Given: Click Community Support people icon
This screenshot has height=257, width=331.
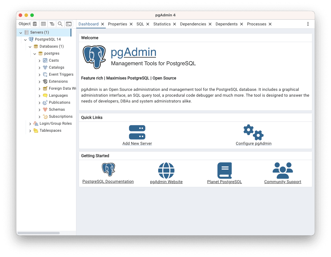Looking at the screenshot, I should click(x=283, y=171).
